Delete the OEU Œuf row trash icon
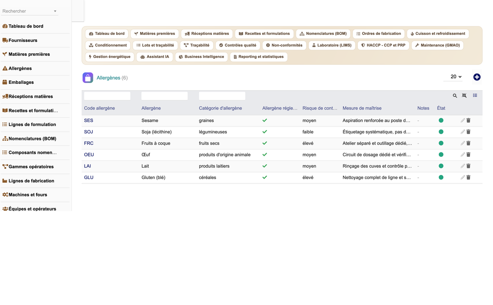The height and width of the screenshot is (305, 493). click(x=468, y=155)
